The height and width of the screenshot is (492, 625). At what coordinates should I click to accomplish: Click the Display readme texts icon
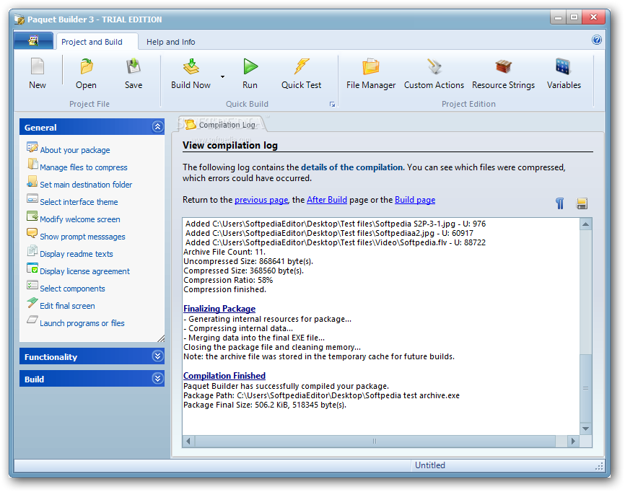(x=32, y=251)
